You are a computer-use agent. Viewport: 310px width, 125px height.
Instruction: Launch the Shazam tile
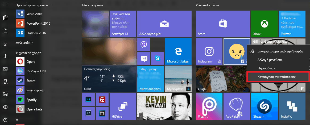[264, 106]
